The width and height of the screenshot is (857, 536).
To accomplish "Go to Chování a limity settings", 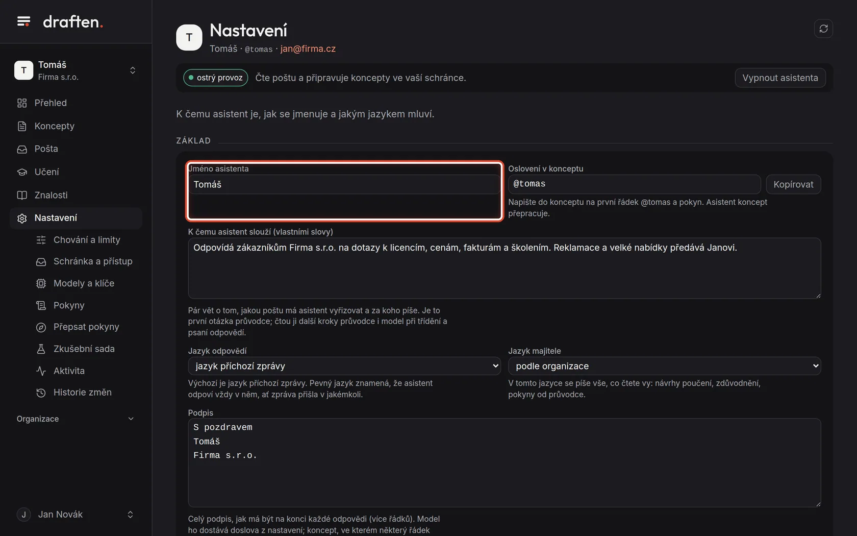I will click(86, 240).
